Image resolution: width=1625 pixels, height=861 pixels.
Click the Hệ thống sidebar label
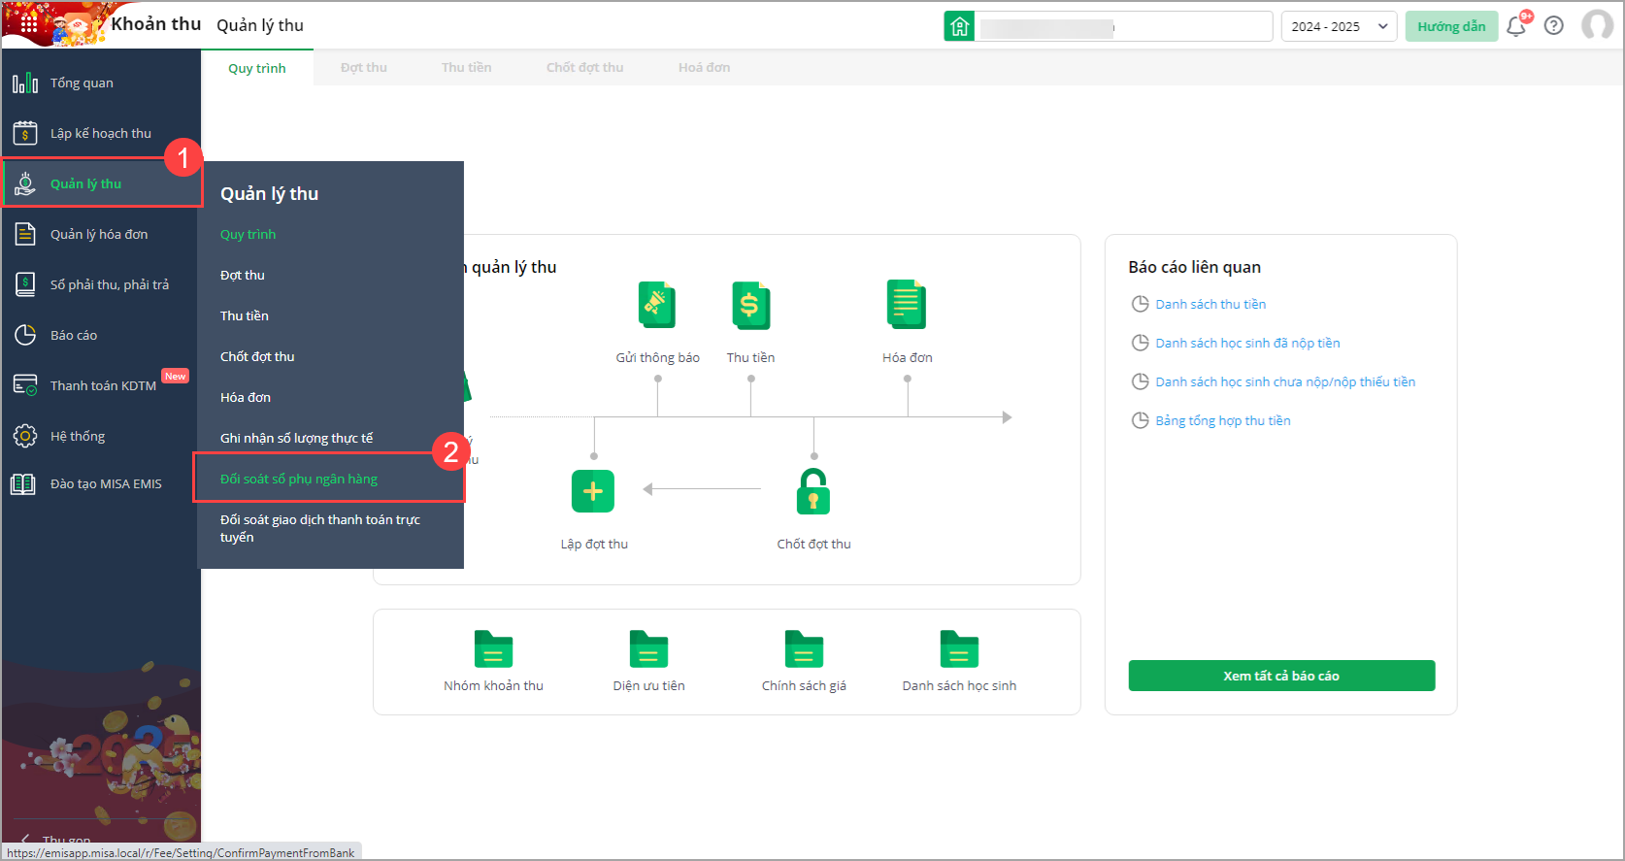(x=78, y=436)
